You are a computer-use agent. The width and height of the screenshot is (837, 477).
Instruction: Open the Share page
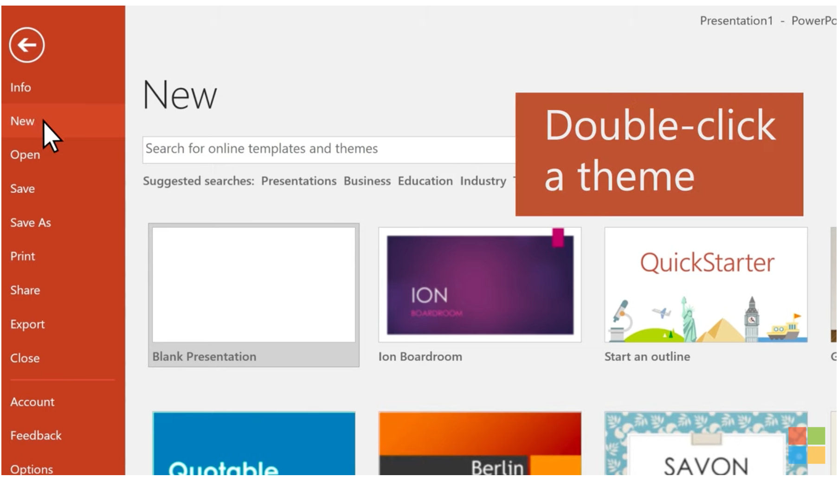pos(25,290)
